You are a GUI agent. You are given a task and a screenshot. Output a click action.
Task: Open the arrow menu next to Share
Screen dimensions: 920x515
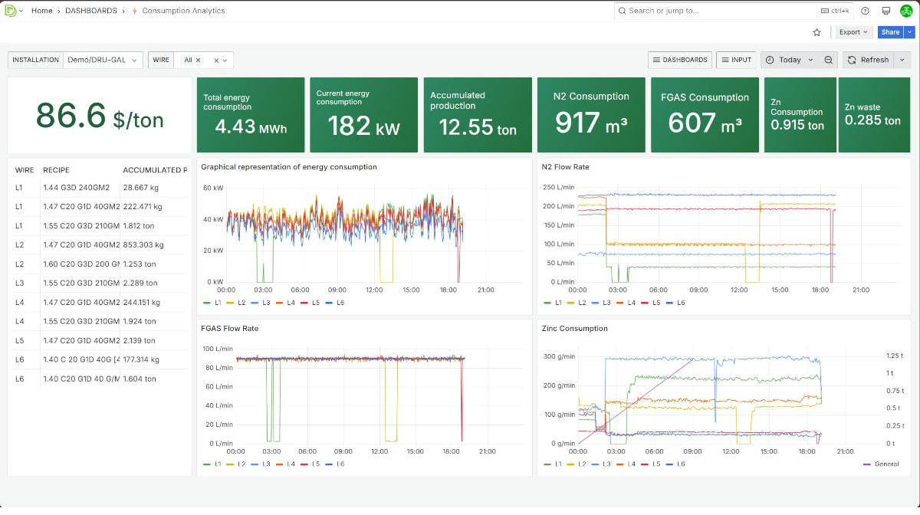pos(909,32)
